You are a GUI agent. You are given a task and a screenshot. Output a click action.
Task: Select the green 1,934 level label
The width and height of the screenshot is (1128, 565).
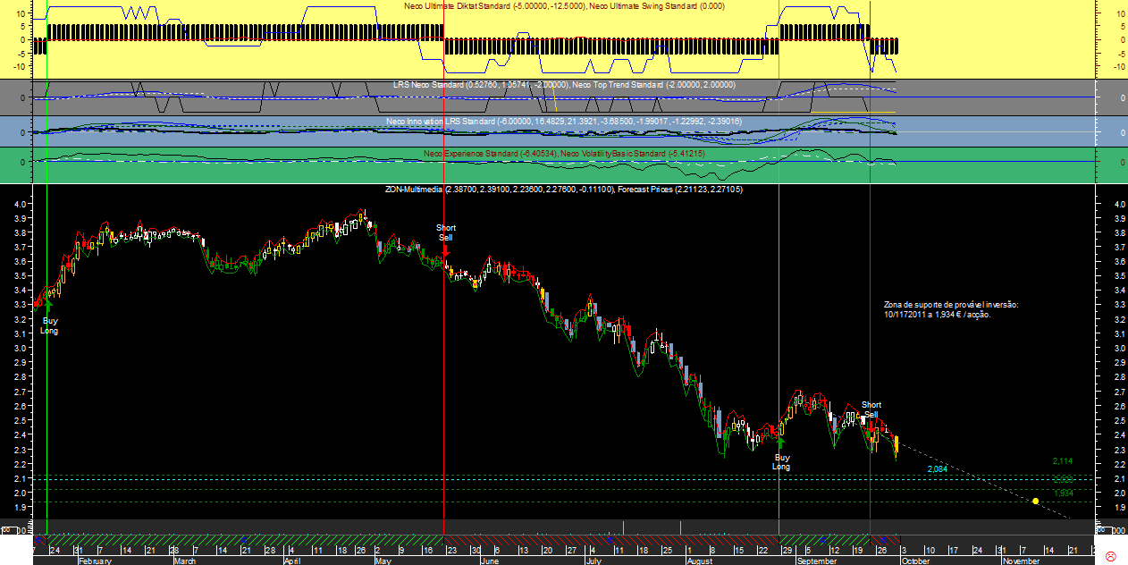[1062, 493]
